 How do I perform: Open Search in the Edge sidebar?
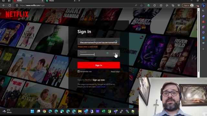(x=203, y=11)
